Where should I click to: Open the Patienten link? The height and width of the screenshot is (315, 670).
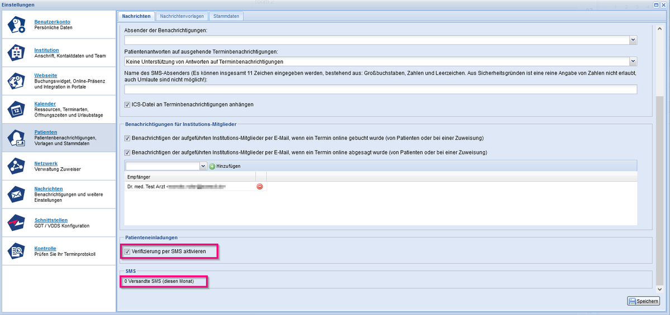46,132
